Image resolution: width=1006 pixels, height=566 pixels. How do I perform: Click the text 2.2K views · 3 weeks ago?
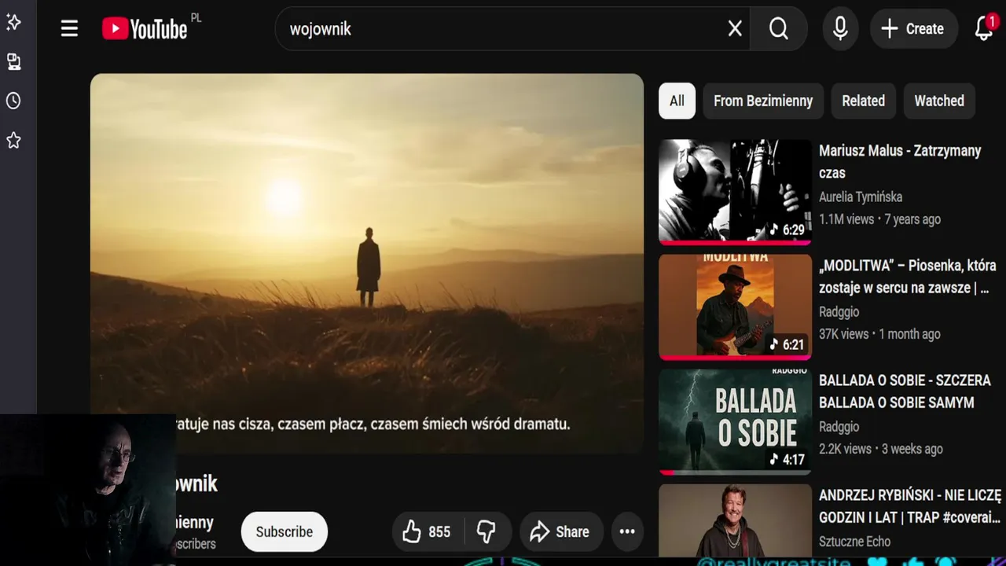pos(881,449)
